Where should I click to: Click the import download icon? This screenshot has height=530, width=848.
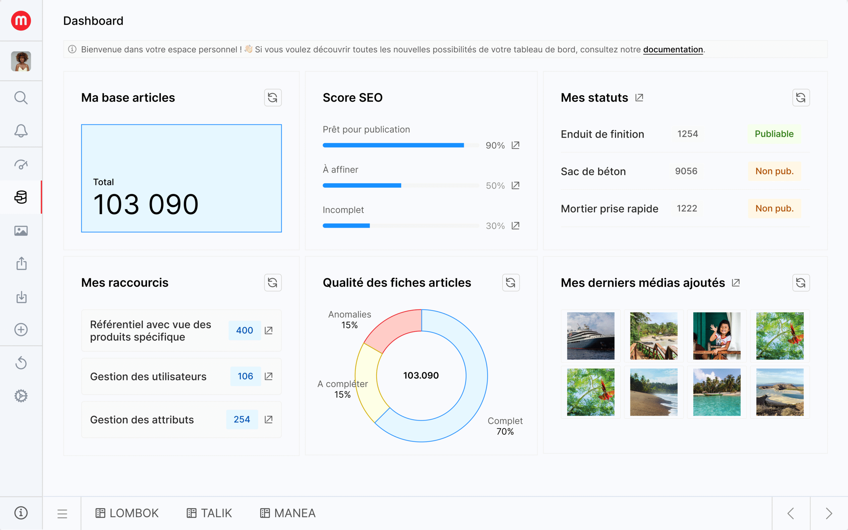(21, 297)
